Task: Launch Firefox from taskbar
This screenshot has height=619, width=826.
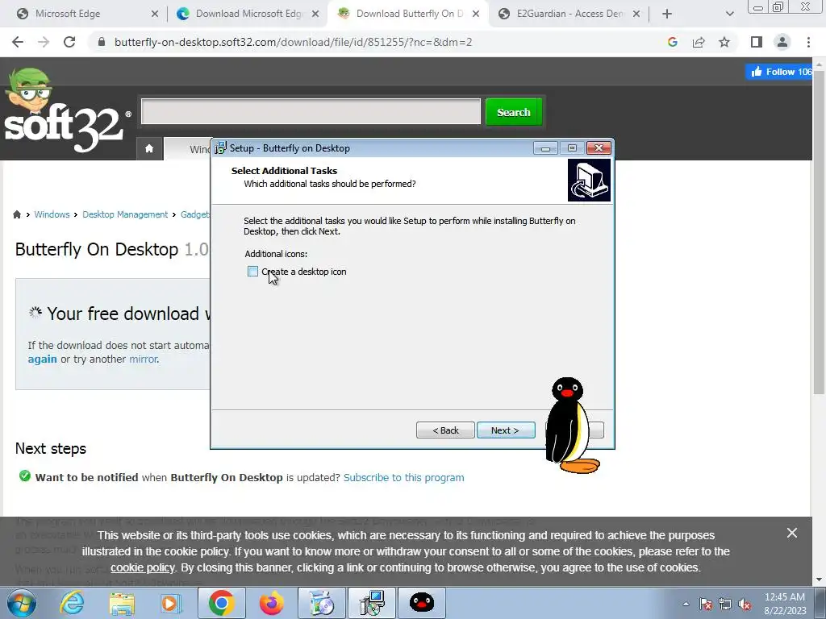Action: pyautogui.click(x=271, y=603)
